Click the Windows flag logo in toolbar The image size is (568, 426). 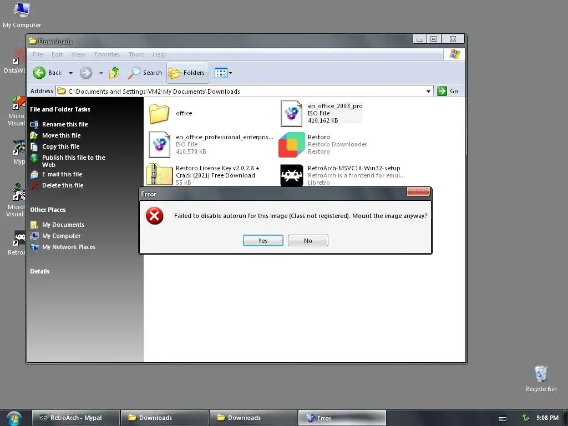(x=455, y=54)
